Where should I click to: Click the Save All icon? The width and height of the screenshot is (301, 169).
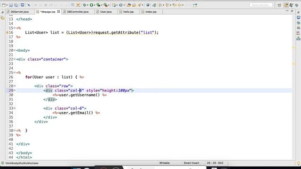point(16,5)
